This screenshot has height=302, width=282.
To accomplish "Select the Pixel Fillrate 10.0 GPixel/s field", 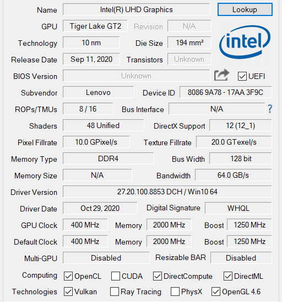I will pyautogui.click(x=96, y=142).
